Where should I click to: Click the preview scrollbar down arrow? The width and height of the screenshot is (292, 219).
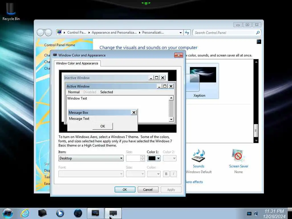pos(171,119)
